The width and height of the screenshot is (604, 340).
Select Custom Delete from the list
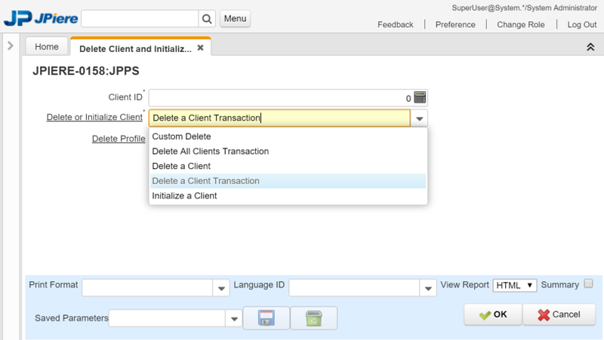click(x=181, y=136)
